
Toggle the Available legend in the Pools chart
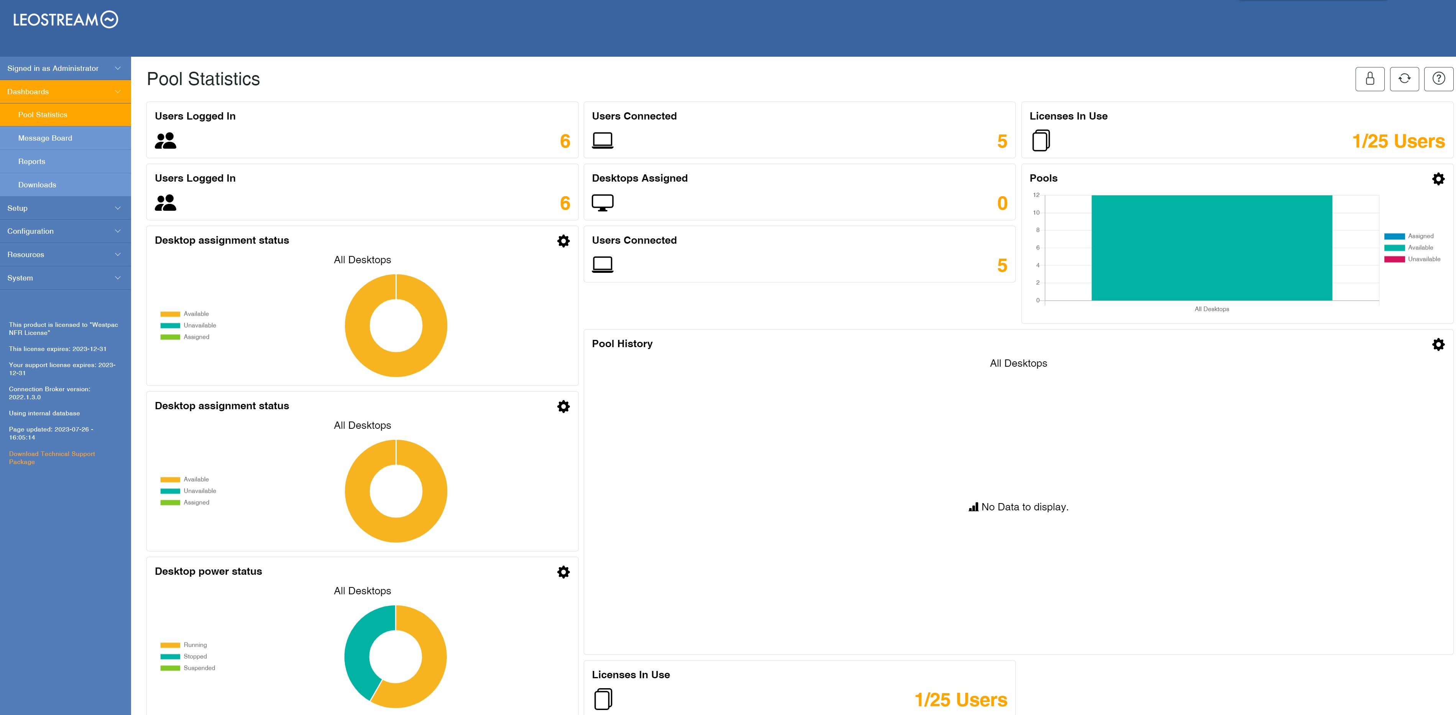pyautogui.click(x=1408, y=248)
